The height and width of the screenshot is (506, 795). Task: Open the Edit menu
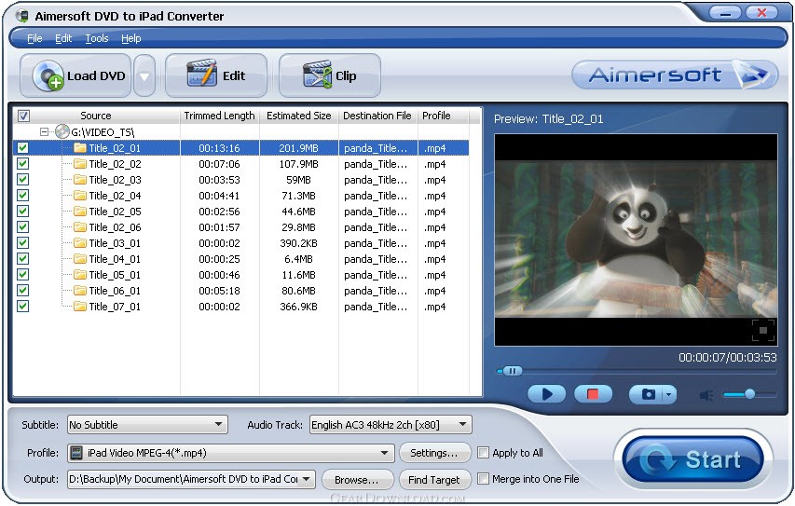coord(63,38)
